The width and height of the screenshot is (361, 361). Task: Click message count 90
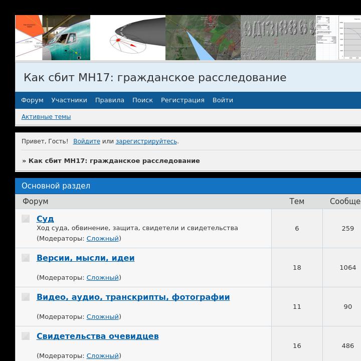point(348,307)
